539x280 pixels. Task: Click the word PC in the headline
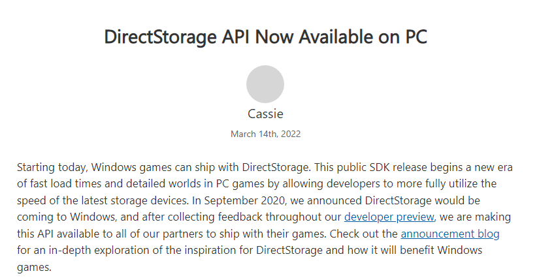click(x=414, y=37)
